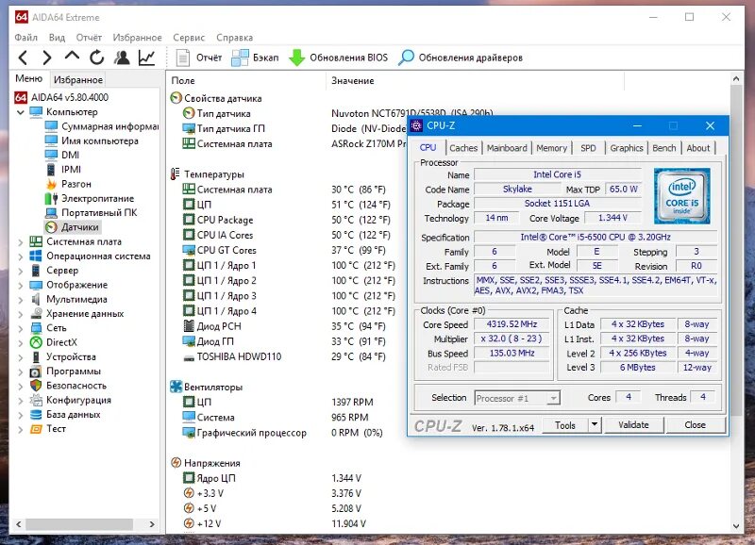This screenshot has width=755, height=545.
Task: Expand the Хранение данных node
Action: pyautogui.click(x=20, y=314)
